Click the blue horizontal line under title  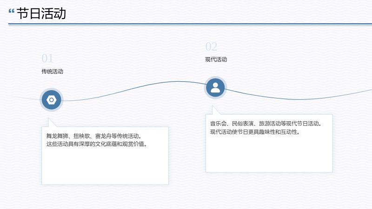coord(190,24)
